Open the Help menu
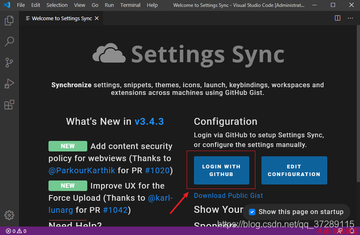The image size is (360, 235). (x=152, y=5)
